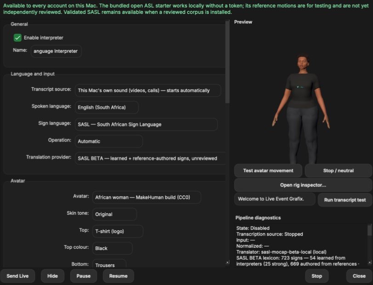Click the Input diagnostics line
This screenshot has height=285, width=373.
245,240
